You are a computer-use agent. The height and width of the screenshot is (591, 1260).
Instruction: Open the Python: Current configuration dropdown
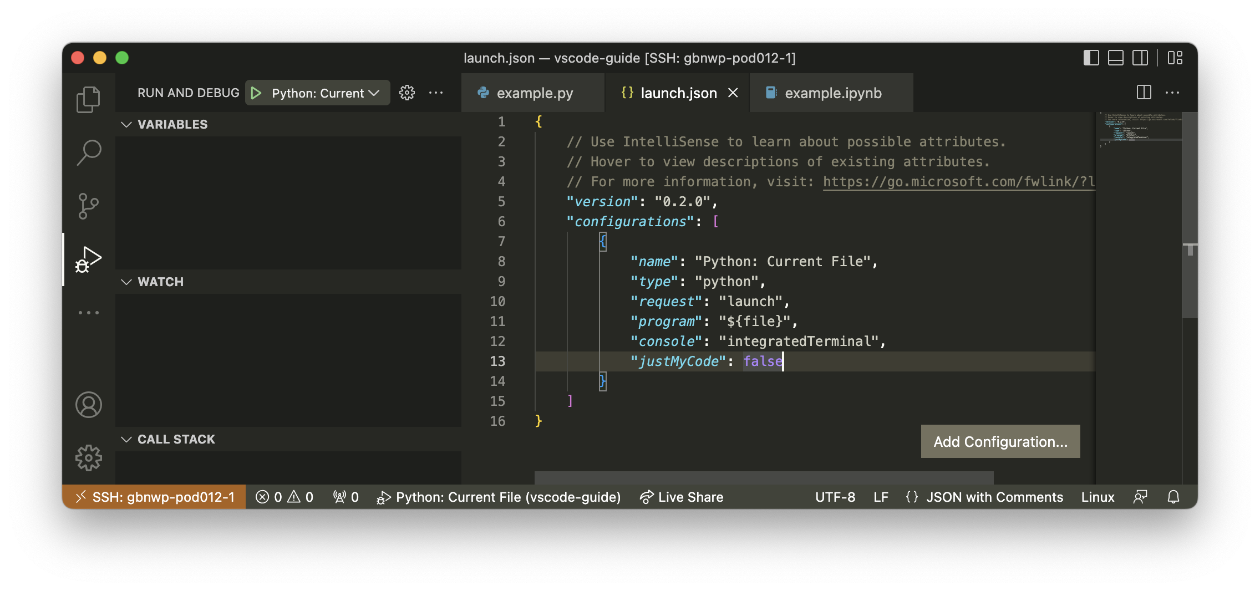(323, 93)
